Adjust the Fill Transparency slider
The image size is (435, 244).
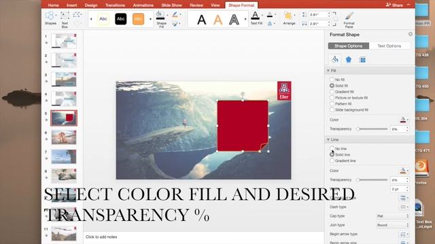click(372, 129)
